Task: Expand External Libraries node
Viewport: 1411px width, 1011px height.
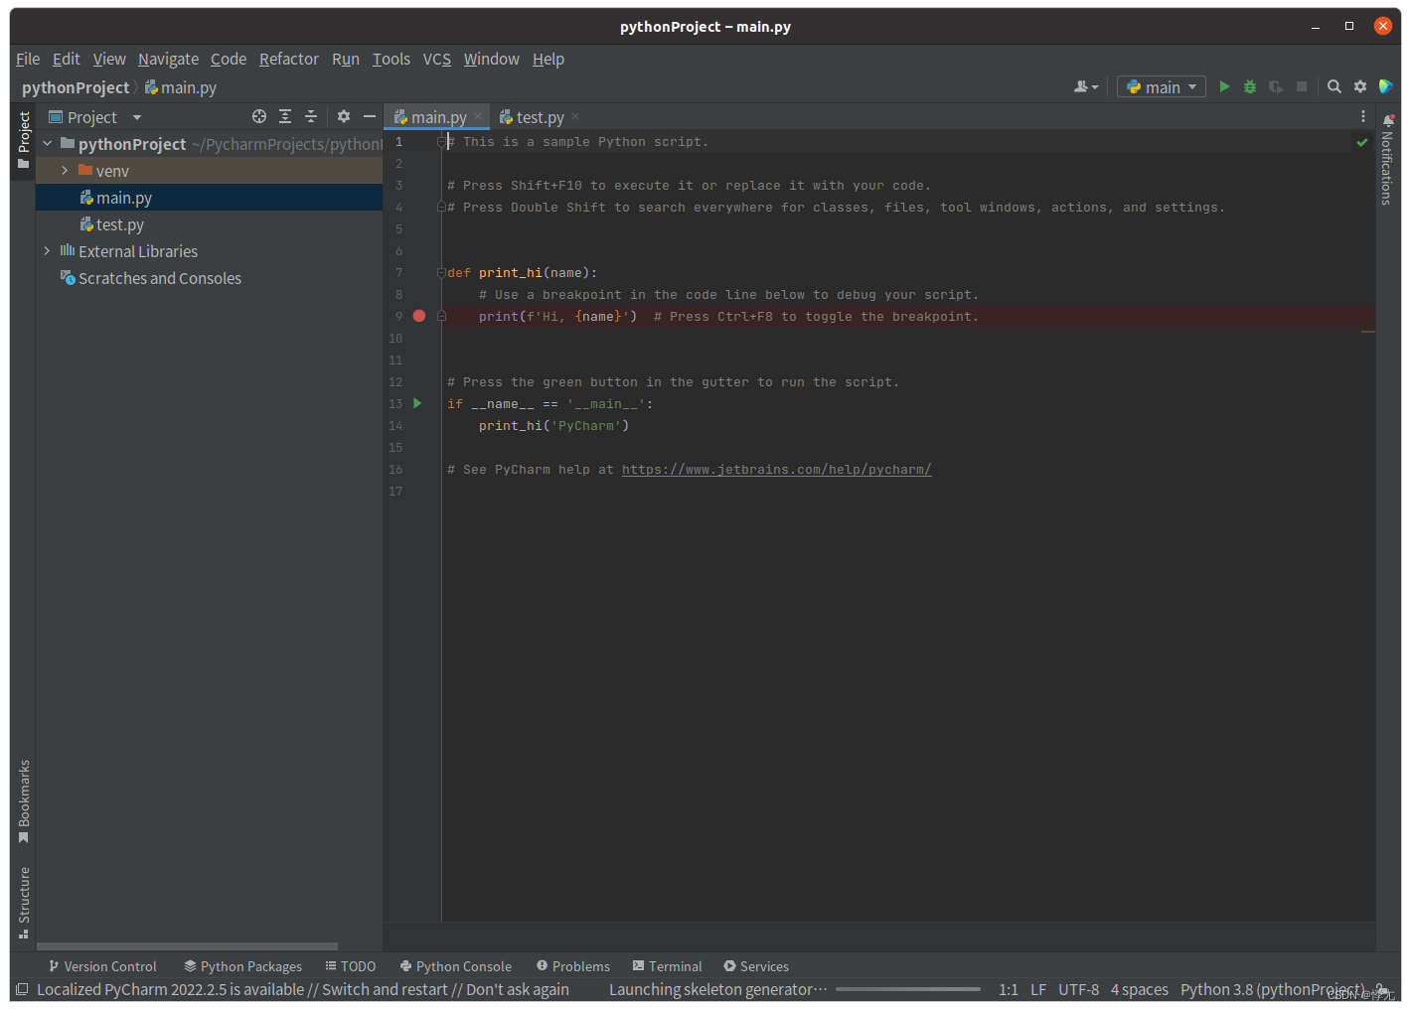Action: click(x=47, y=251)
